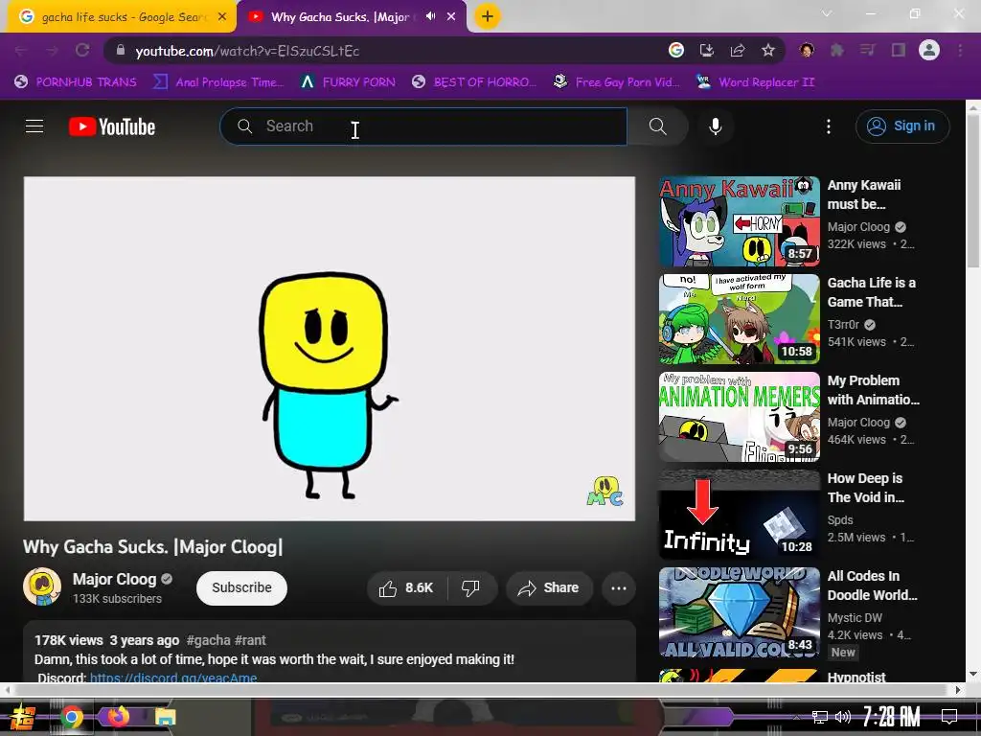
Task: Open the Gacha Life is a Game thumbnail
Action: 739,318
